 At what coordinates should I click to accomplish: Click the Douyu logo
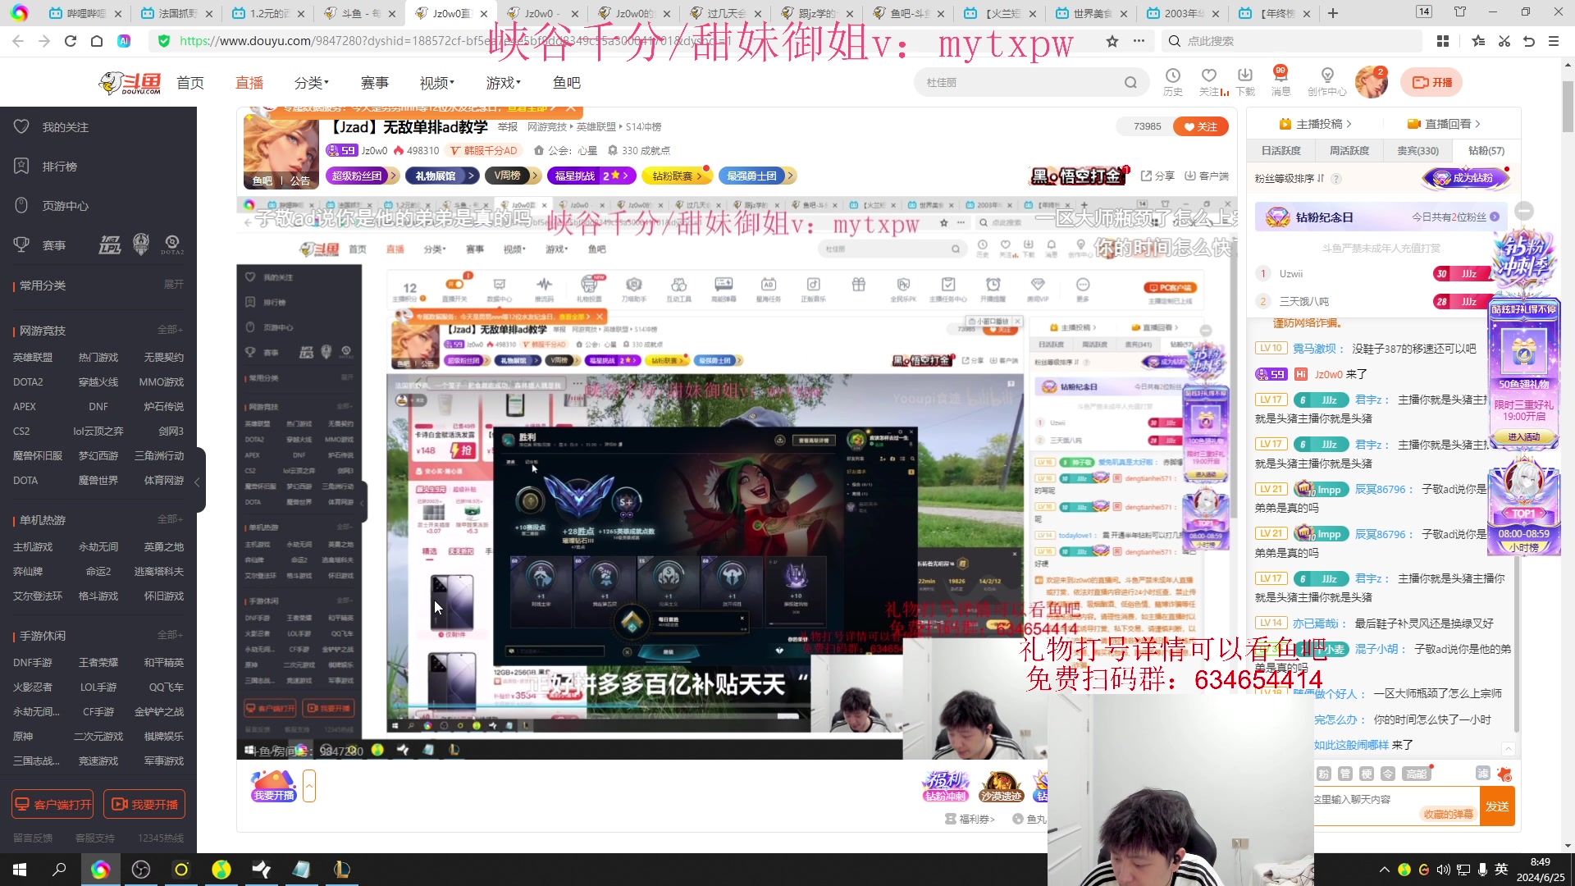click(130, 82)
